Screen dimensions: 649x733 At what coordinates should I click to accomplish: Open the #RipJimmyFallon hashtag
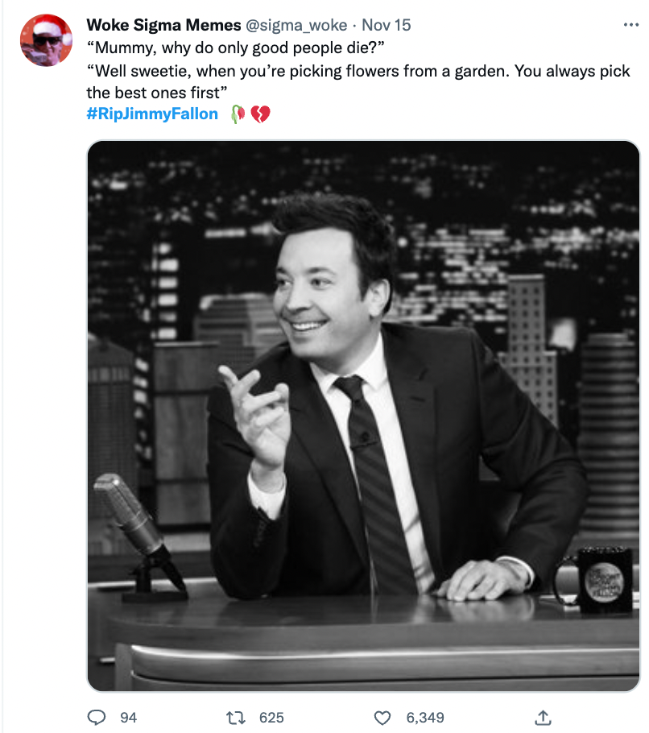[x=152, y=114]
